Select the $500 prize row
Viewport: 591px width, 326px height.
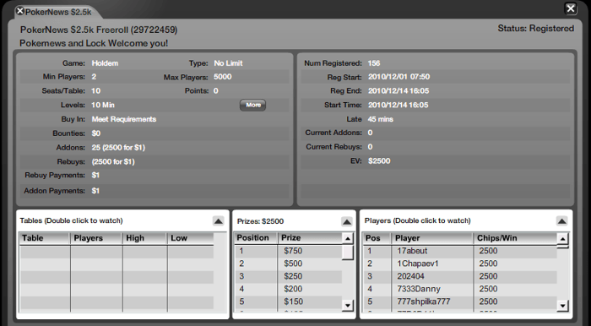click(289, 264)
